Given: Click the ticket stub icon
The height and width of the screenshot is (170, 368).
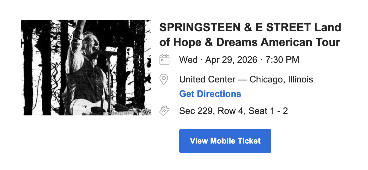Looking at the screenshot, I should pos(164,111).
